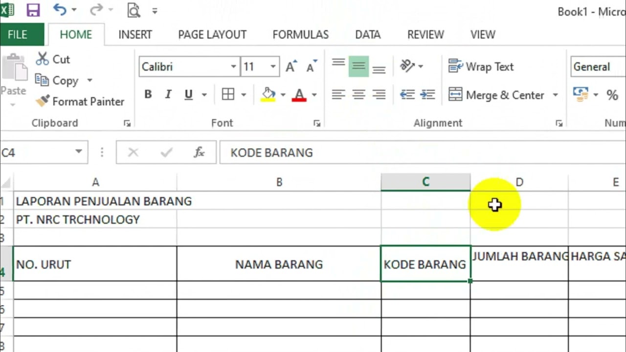
Task: Open Customize Quick Access Toolbar arrow
Action: point(155,10)
